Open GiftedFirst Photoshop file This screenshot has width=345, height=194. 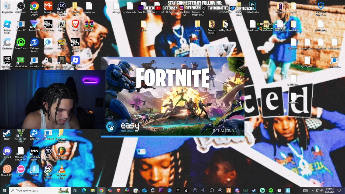[x=253, y=8]
